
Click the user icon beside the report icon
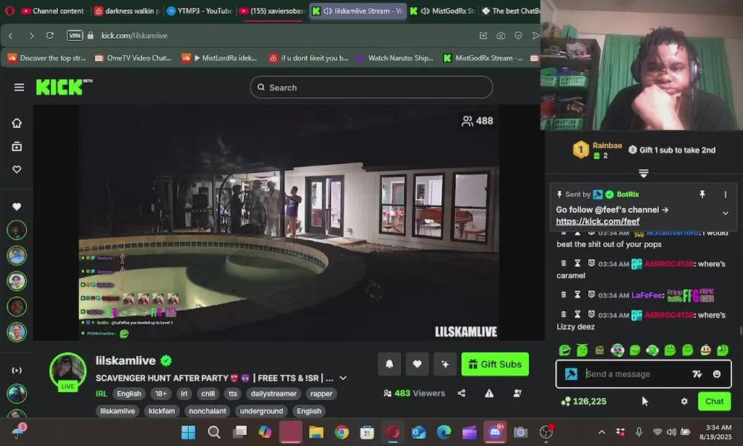517,393
